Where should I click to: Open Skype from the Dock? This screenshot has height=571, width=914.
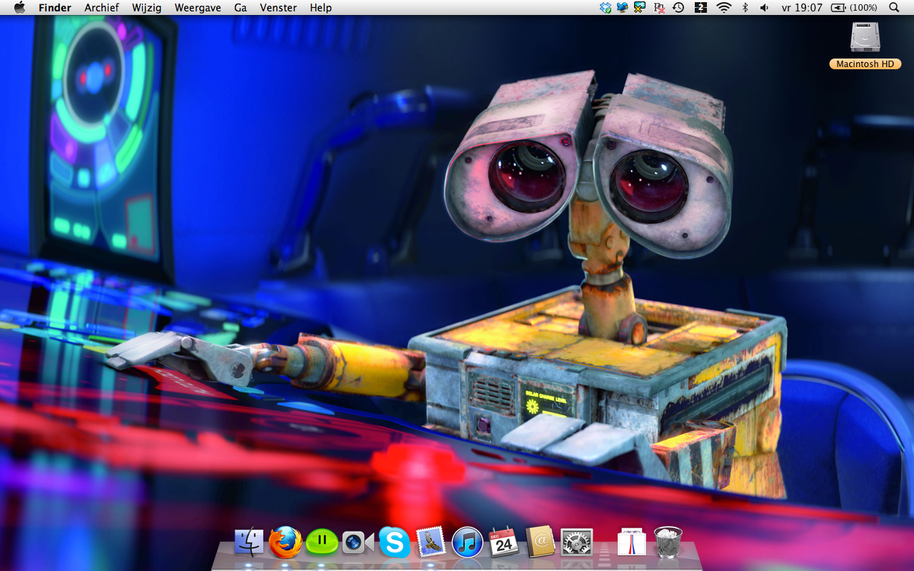pyautogui.click(x=394, y=542)
